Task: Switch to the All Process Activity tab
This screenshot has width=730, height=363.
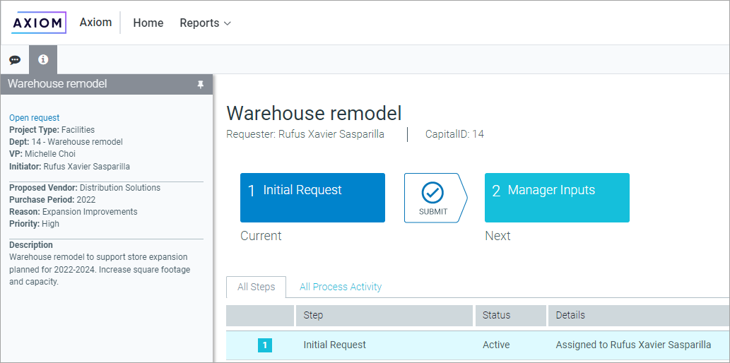Action: point(341,287)
